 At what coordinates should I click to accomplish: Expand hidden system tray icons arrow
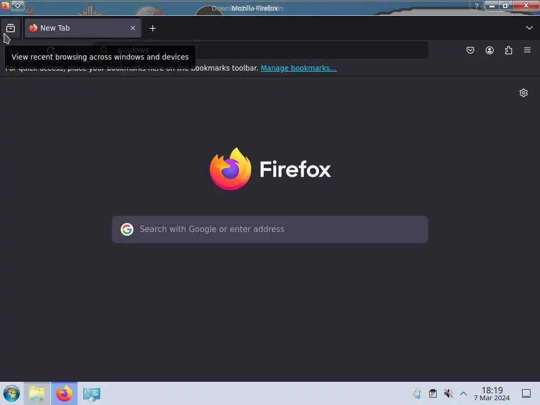coord(464,393)
